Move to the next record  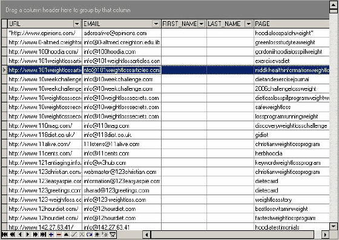[28, 235]
